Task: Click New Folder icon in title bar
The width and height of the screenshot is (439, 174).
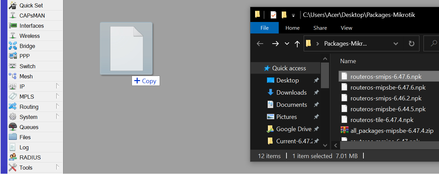Action: [x=284, y=15]
